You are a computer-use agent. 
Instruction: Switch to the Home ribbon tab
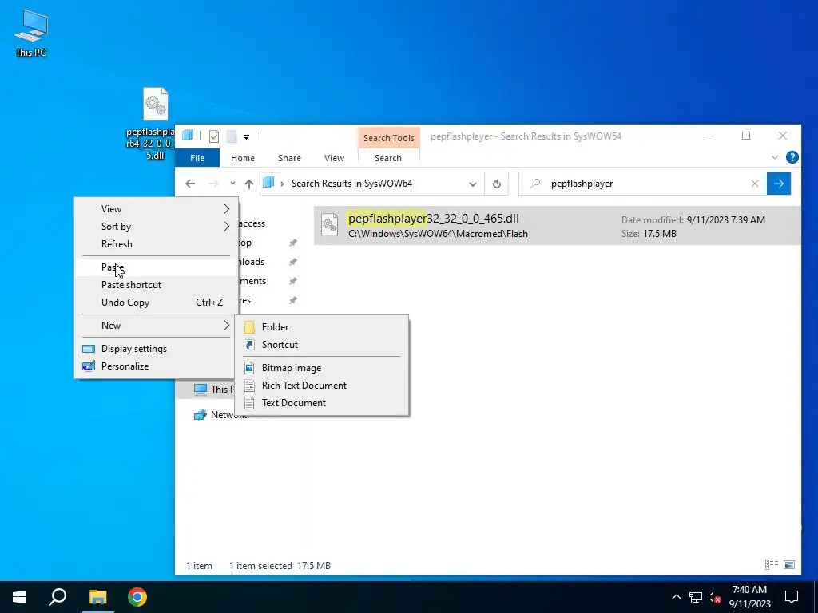click(243, 158)
